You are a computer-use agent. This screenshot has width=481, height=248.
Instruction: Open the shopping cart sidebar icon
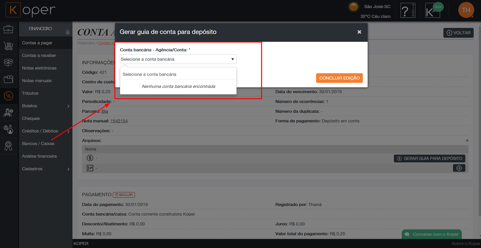tap(8, 46)
